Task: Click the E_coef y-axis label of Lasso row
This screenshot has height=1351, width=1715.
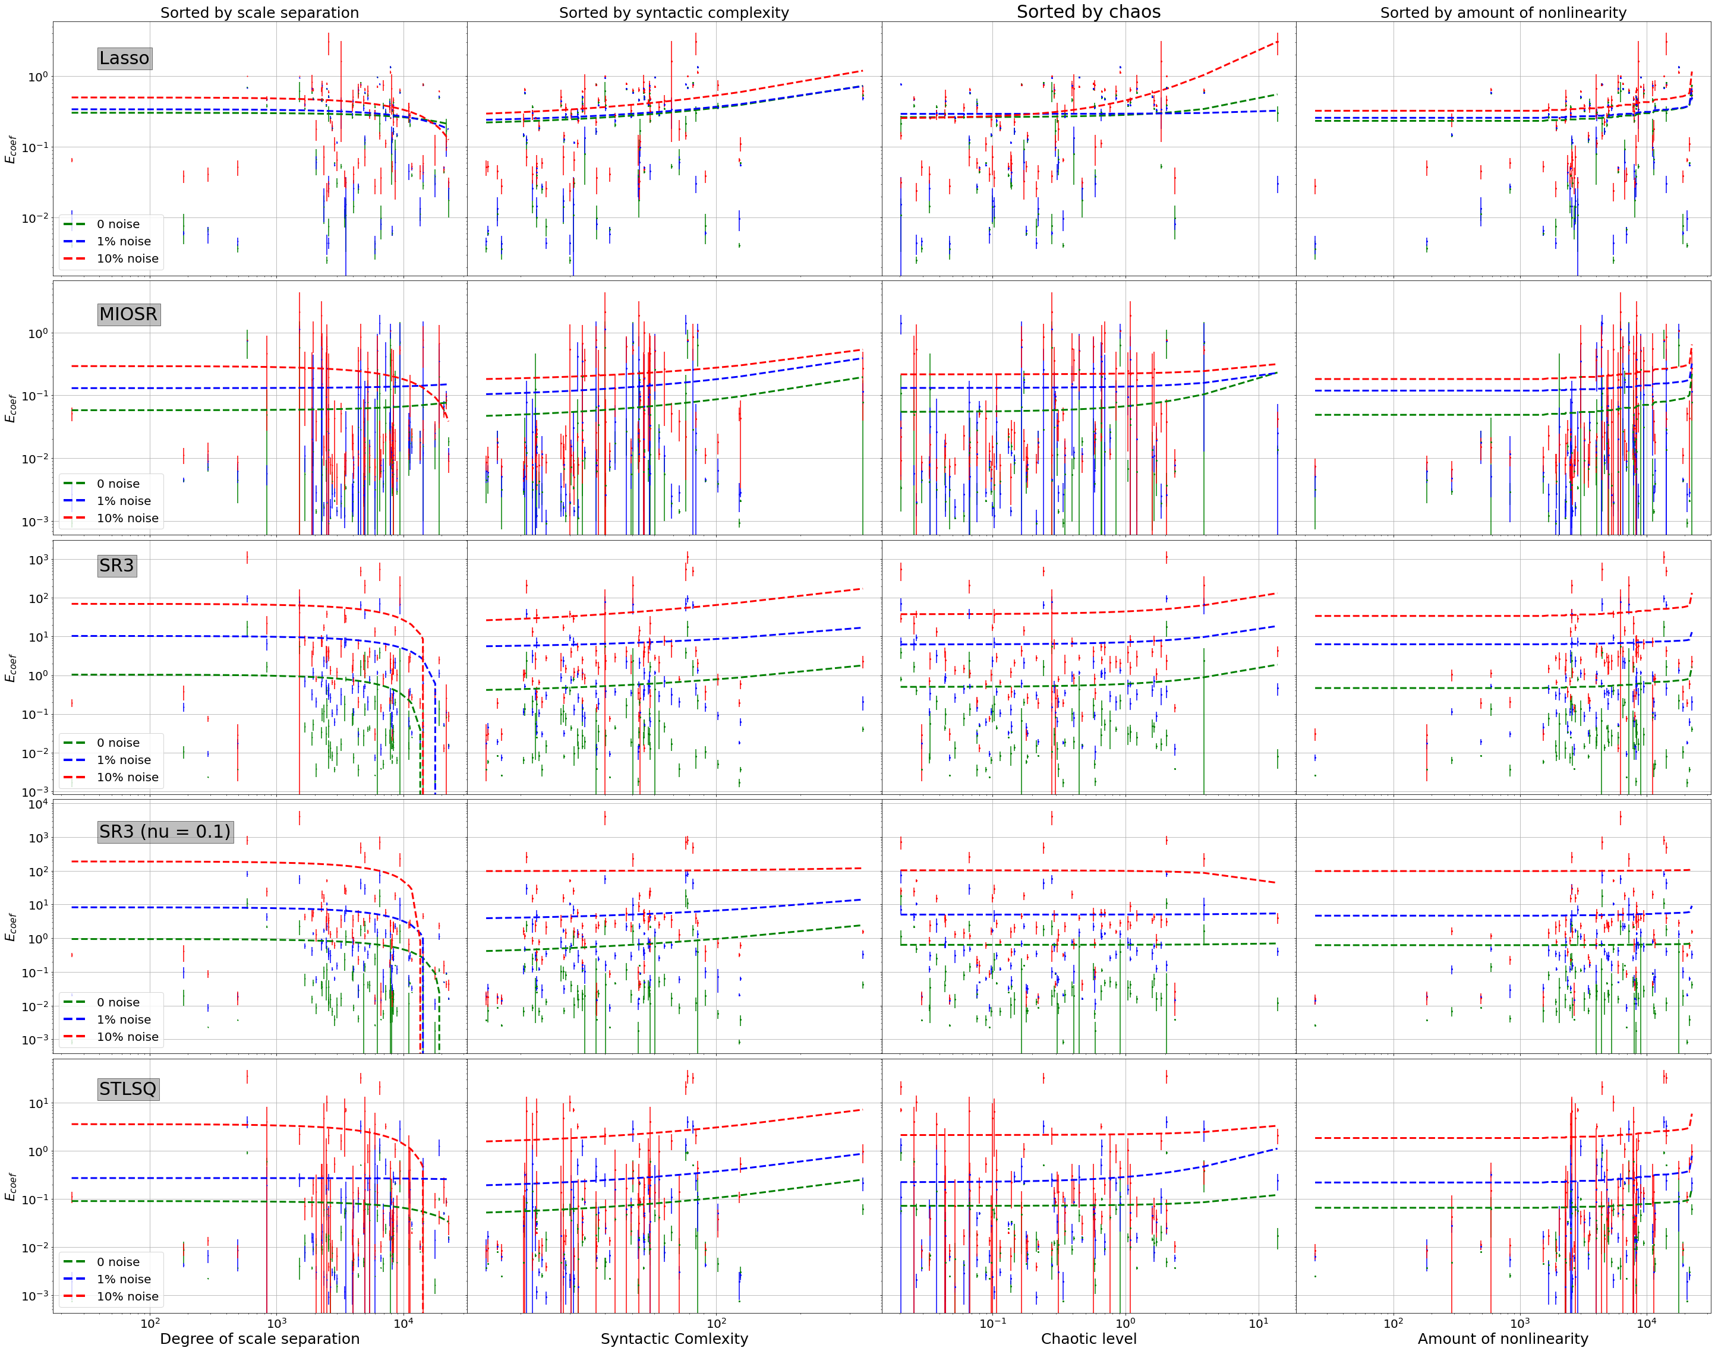Action: (x=10, y=149)
